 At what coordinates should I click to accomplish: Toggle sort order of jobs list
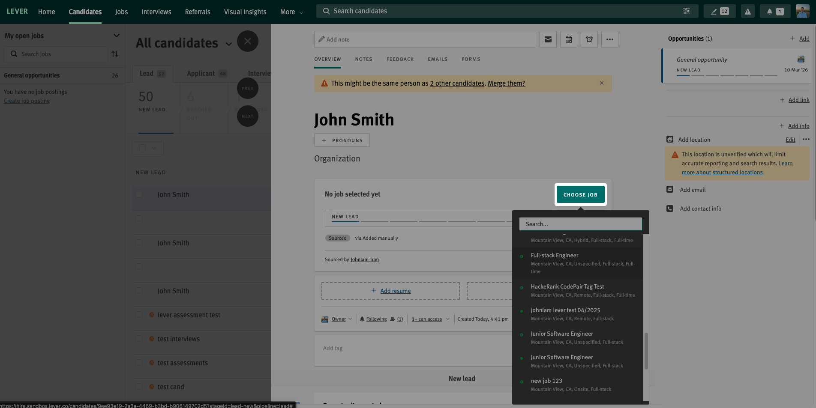[115, 54]
